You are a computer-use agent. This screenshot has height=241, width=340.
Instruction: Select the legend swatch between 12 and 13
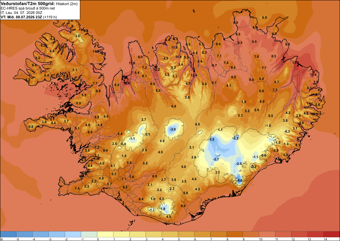click(x=299, y=234)
